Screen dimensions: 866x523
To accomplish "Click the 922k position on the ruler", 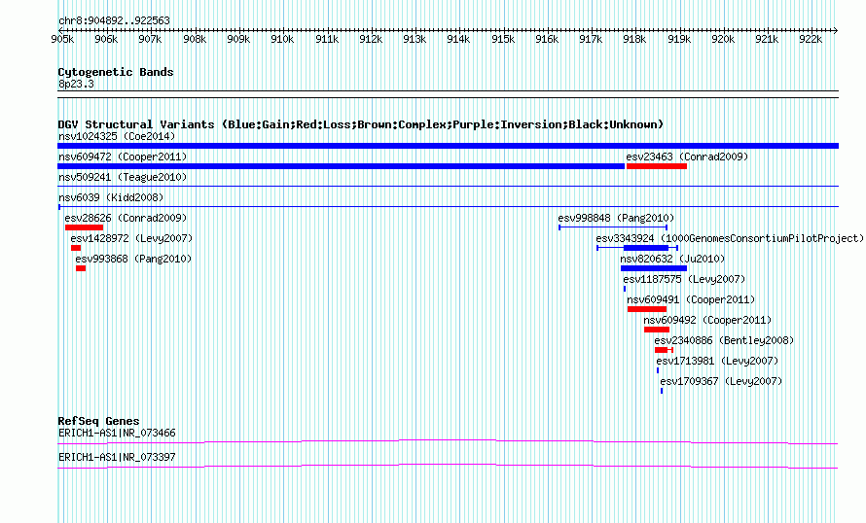I will click(811, 39).
